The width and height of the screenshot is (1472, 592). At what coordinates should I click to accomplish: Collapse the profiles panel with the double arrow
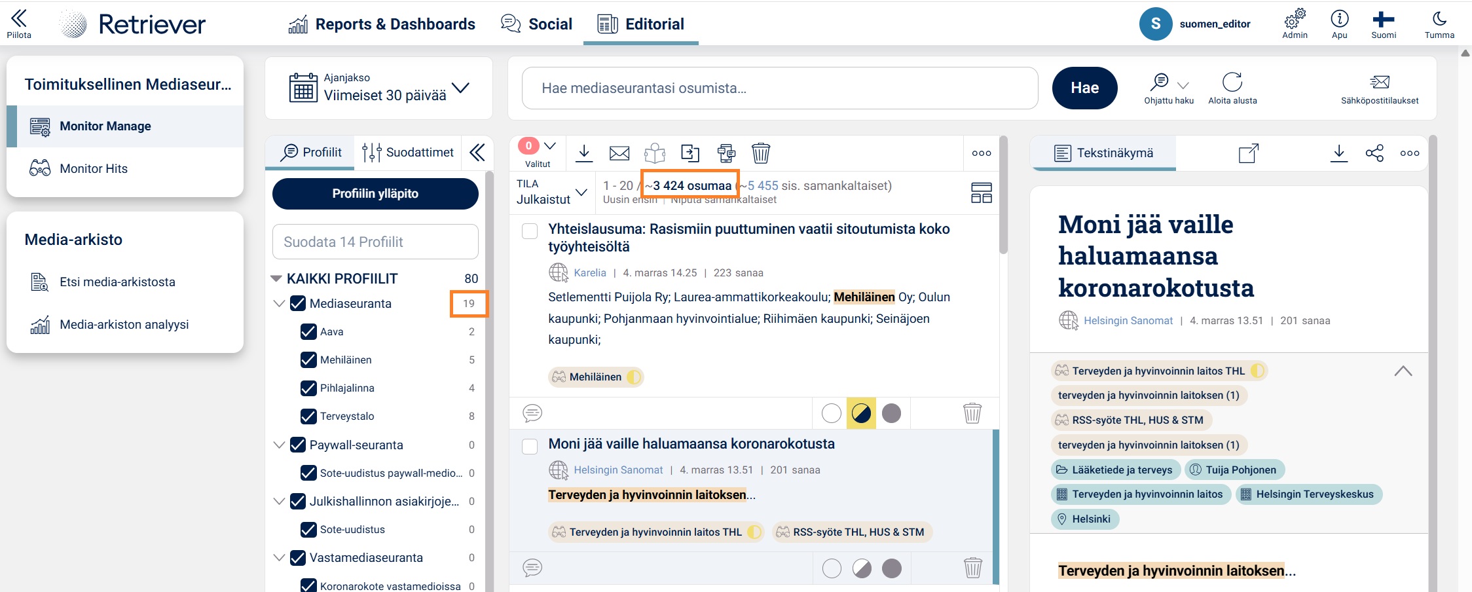click(x=477, y=153)
